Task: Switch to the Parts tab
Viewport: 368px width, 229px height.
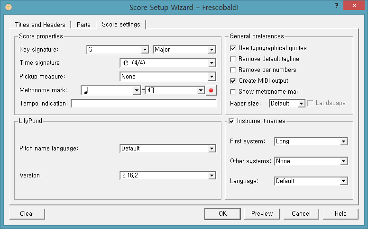Action: click(83, 25)
